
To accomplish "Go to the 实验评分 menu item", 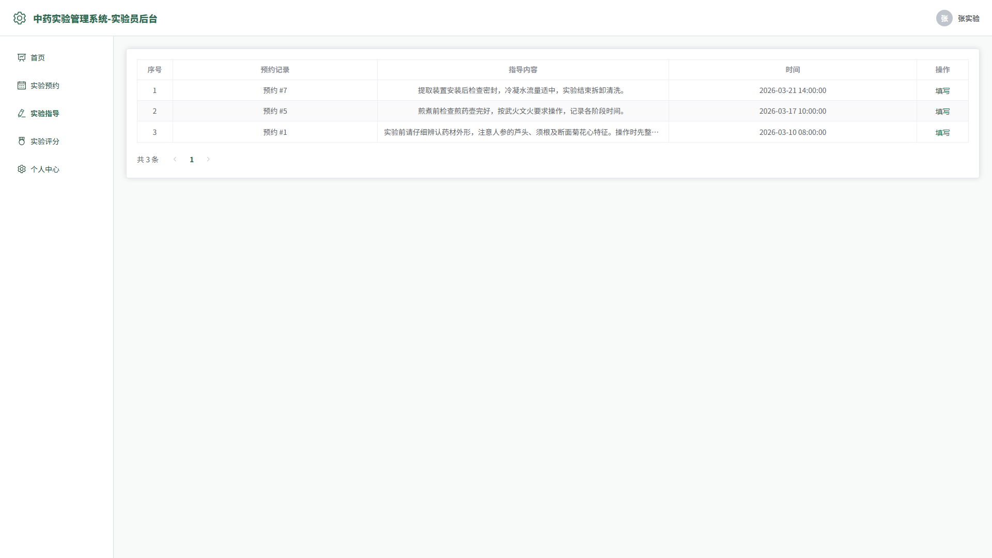I will pos(57,141).
